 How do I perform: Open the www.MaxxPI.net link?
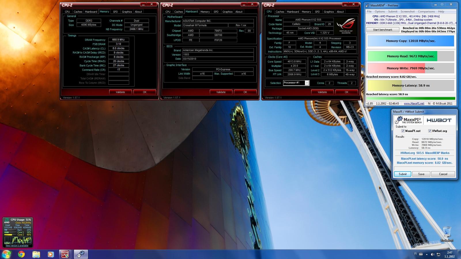414,103
